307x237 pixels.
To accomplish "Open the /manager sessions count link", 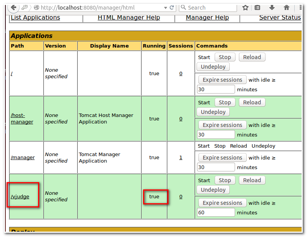I will [181, 158].
